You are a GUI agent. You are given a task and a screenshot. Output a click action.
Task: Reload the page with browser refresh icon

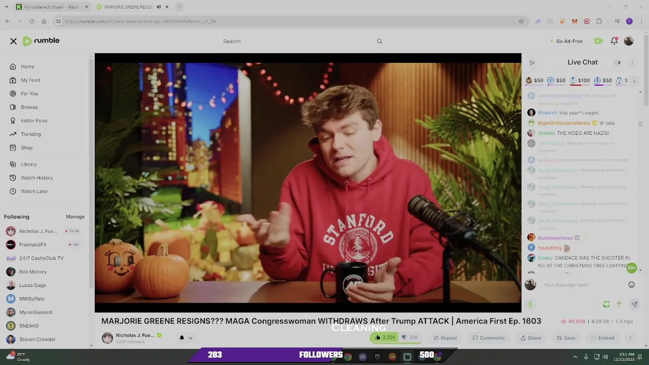point(31,21)
